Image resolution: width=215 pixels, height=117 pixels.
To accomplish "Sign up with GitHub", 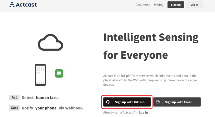I will [x=127, y=102].
